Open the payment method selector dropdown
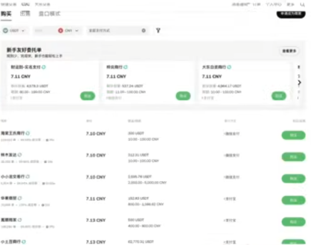Viewport: 311px width, 245px height. click(x=117, y=31)
